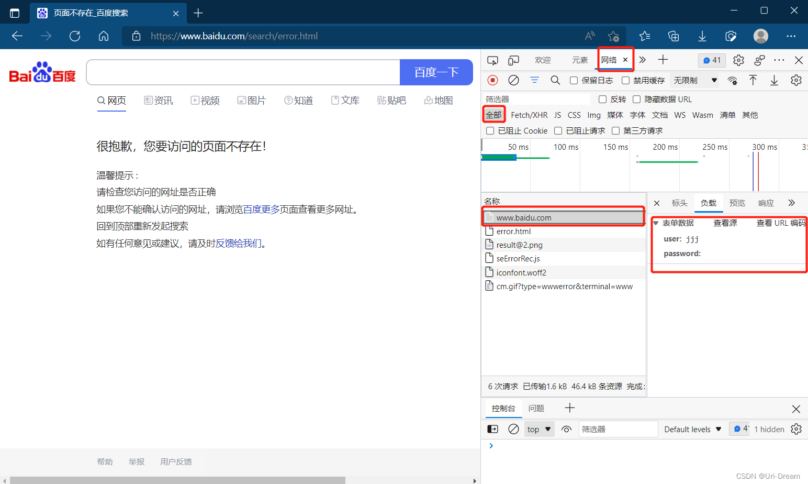Enable the 保留日志 checkbox
The image size is (808, 484).
pyautogui.click(x=574, y=81)
